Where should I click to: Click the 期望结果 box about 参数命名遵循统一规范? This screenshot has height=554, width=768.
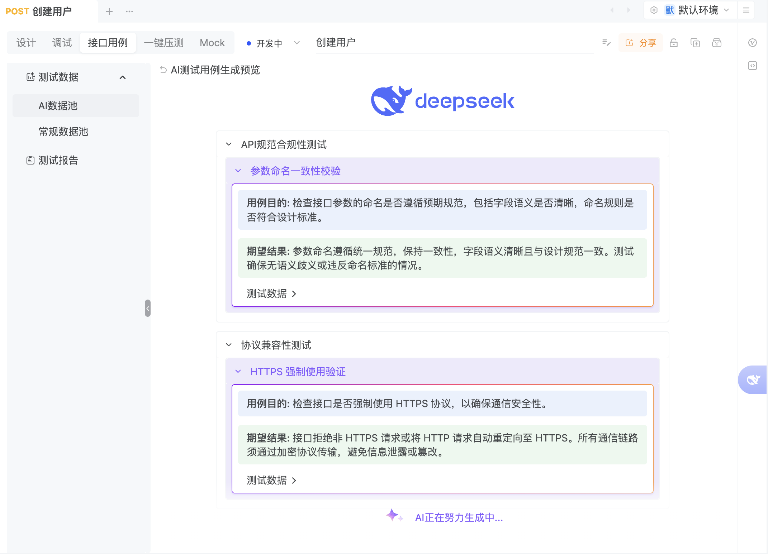point(442,258)
